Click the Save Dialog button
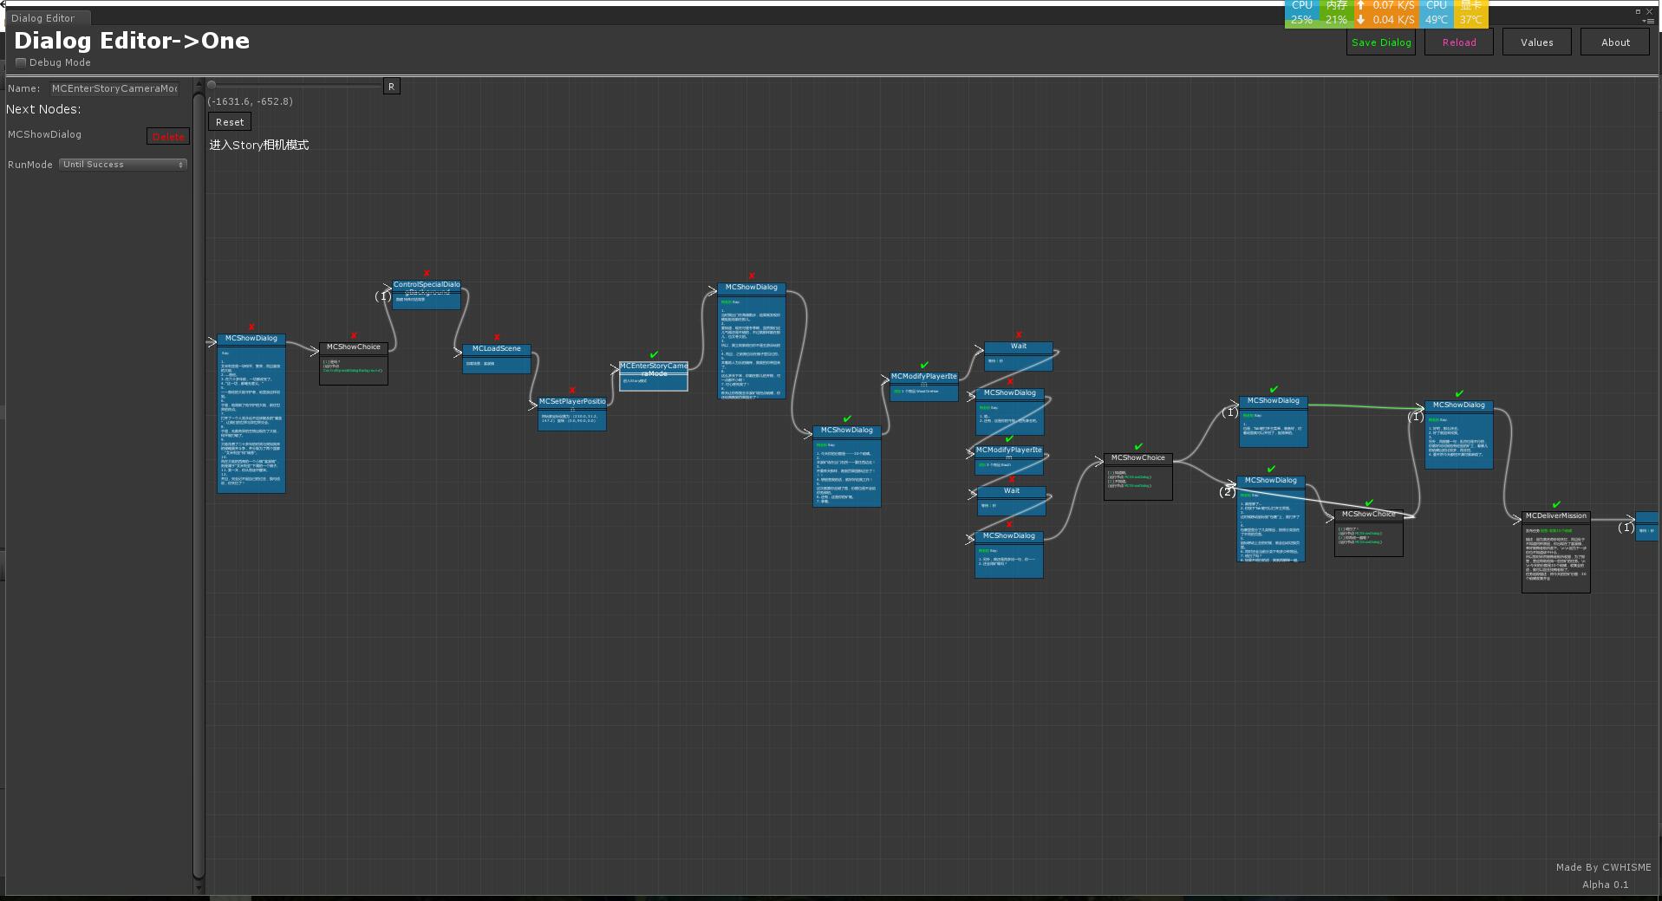The height and width of the screenshot is (901, 1662). 1380,42
